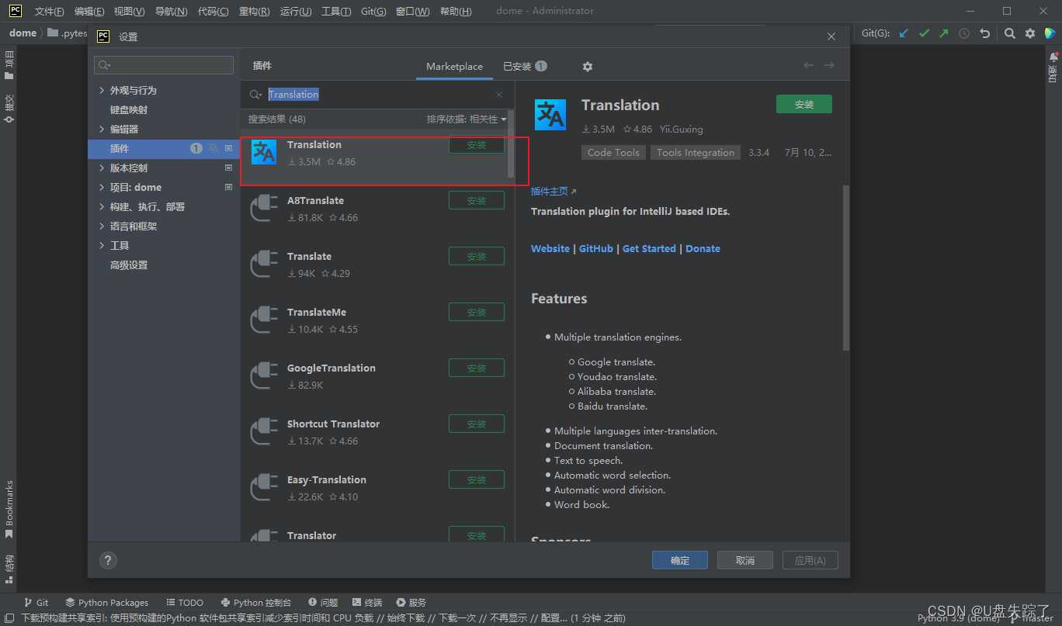Screen dimensions: 1062x626
Task: Click the Shortcut Translator plug icon
Action: 264,431
